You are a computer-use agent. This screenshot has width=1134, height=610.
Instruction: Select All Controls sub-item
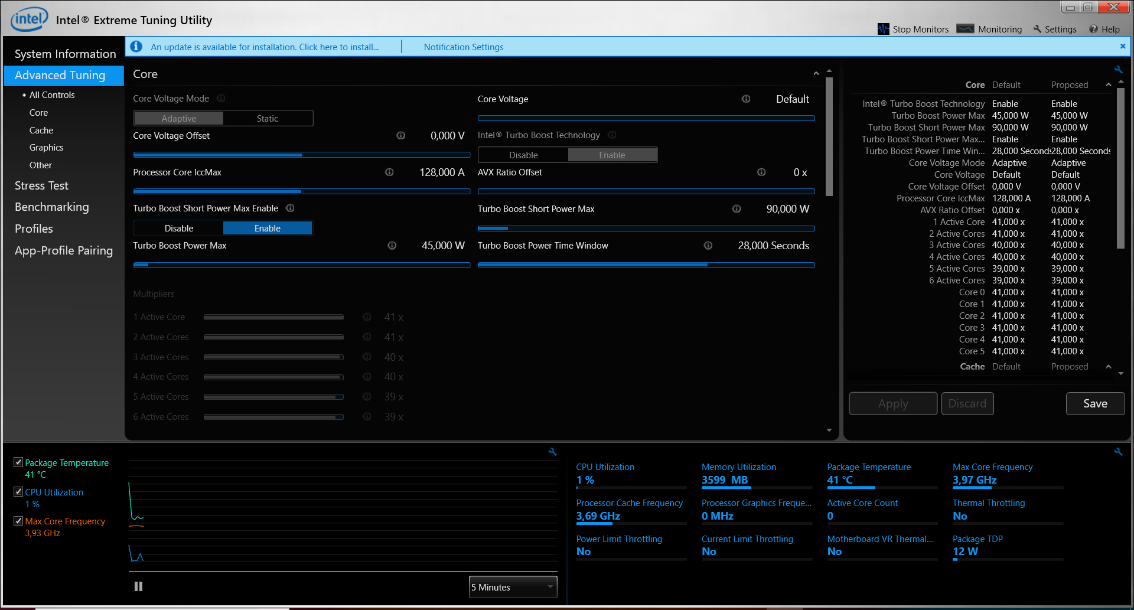click(x=52, y=94)
